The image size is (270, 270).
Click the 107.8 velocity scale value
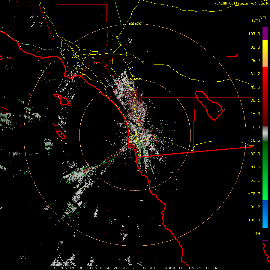pyautogui.click(x=254, y=34)
